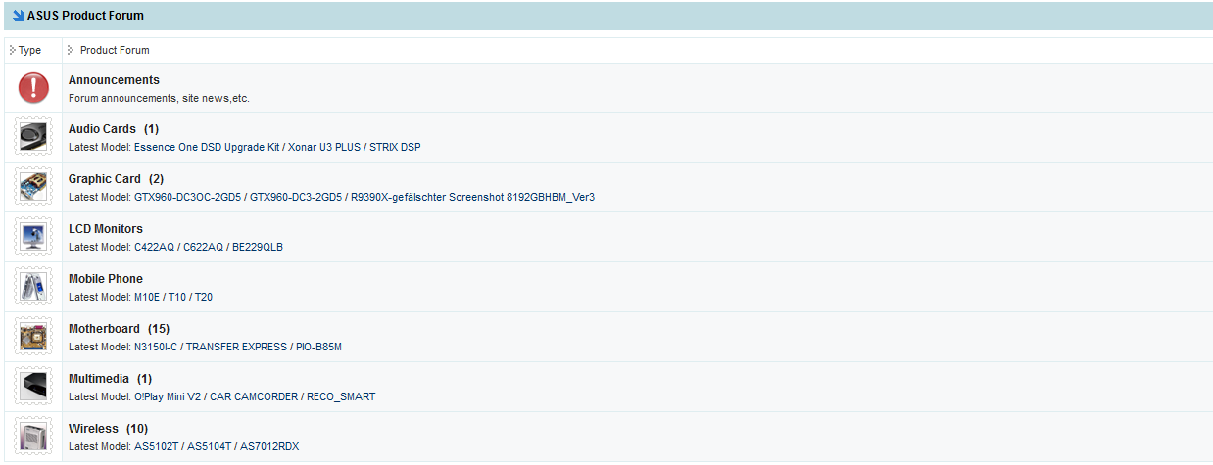
Task: Open the N3150I-C motherboard model
Action: (156, 347)
